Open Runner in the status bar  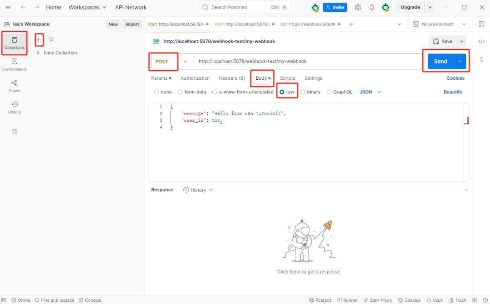(347, 300)
